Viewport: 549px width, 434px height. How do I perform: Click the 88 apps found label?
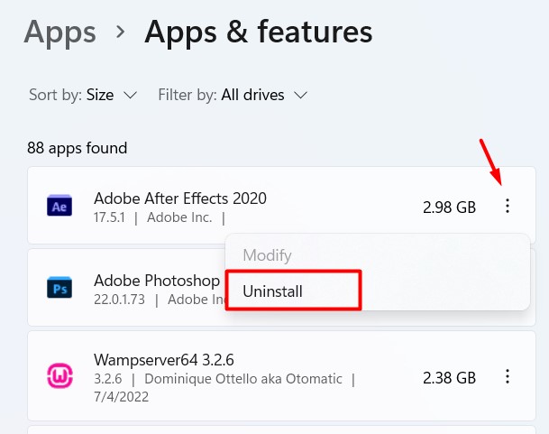[x=78, y=148]
